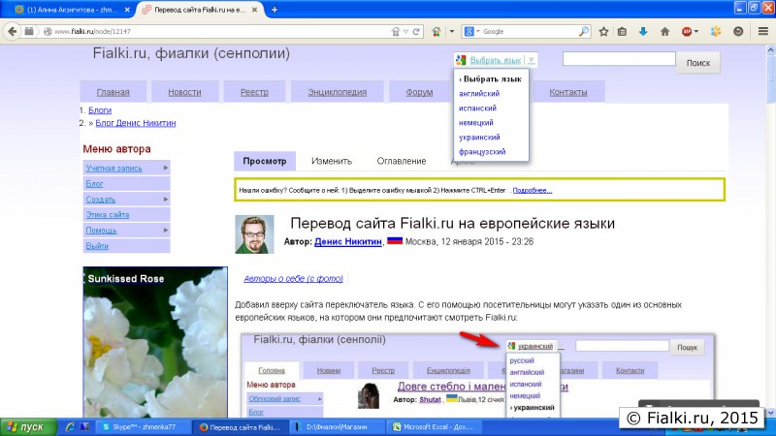Open the Реестр navigation tab

click(x=254, y=92)
